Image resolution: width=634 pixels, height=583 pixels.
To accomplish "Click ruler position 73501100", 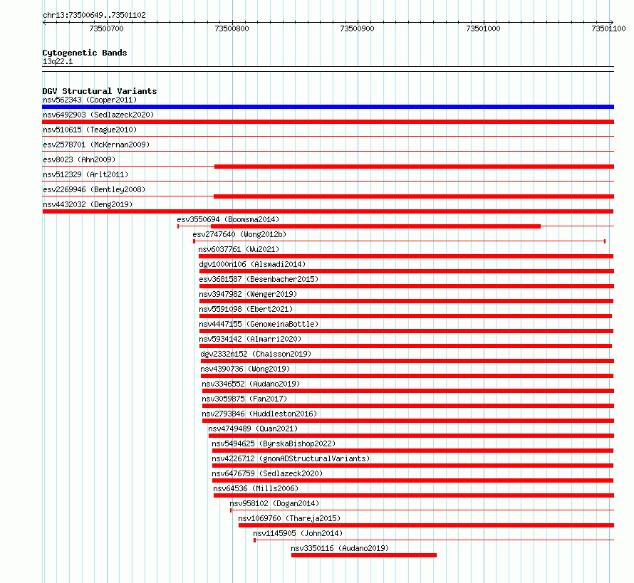I will 608,28.
